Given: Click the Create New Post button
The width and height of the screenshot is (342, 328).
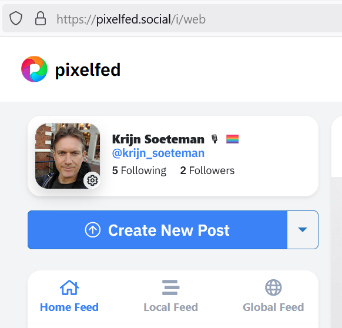Looking at the screenshot, I should [157, 230].
